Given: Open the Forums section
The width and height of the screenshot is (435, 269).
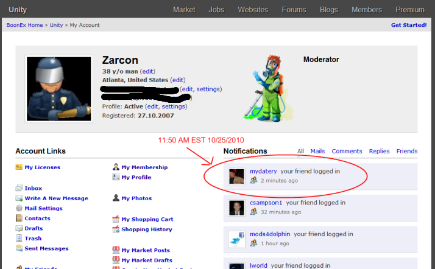Looking at the screenshot, I should click(294, 10).
